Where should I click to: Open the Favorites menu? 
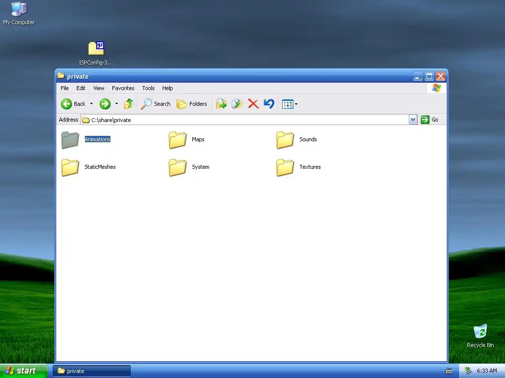123,88
